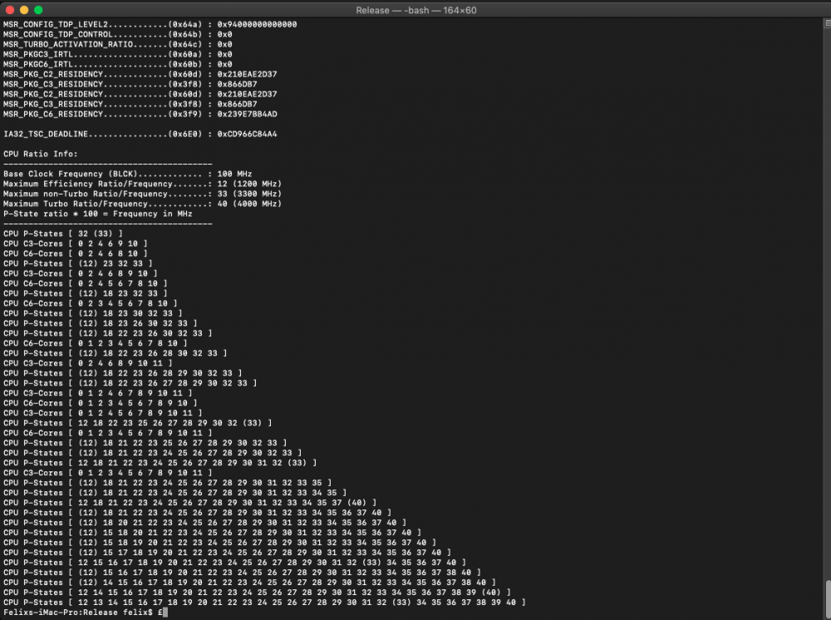831x620 pixels.
Task: Click 'CPU C3-Cores [ 0 1 2 4 5 6 7 8 9 10 11 ]'
Action: point(103,413)
